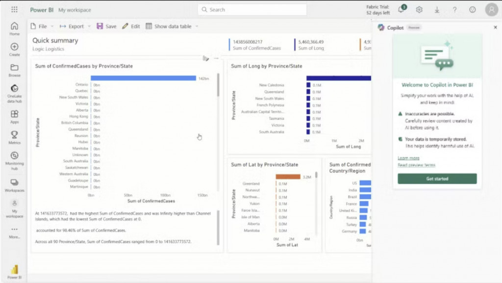Expand Show data table dropdown arrow
Image resolution: width=502 pixels, height=283 pixels.
coord(197,26)
